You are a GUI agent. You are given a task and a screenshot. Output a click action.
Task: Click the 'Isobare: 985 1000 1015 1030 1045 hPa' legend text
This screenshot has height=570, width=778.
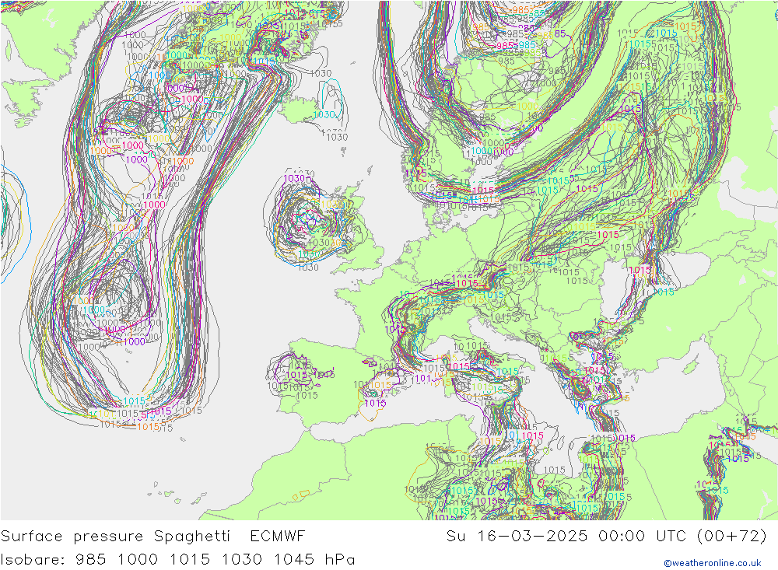coord(177,560)
